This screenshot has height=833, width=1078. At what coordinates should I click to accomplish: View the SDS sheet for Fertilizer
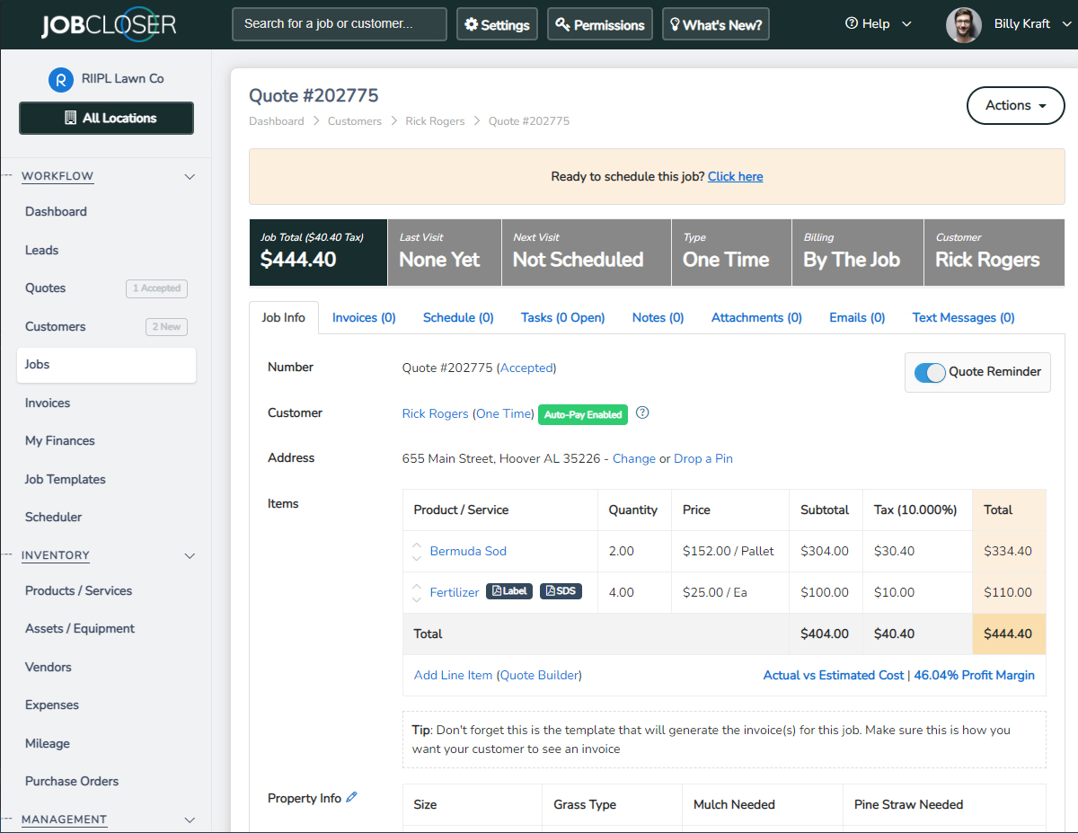click(561, 591)
